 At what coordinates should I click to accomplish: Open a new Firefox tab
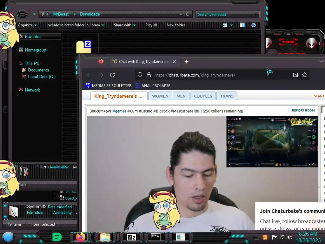click(186, 62)
